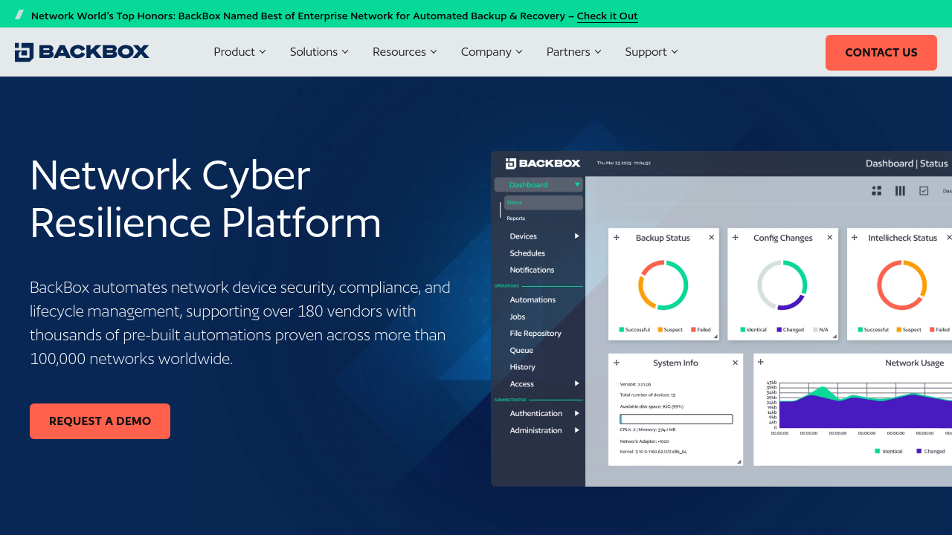
Task: Select the three-column layout icon
Action: tap(900, 191)
